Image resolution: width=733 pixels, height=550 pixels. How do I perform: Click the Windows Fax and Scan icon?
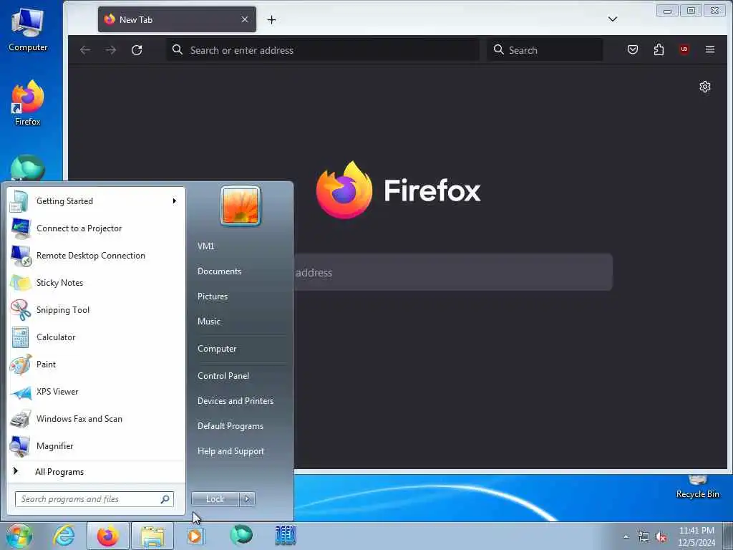(21, 419)
